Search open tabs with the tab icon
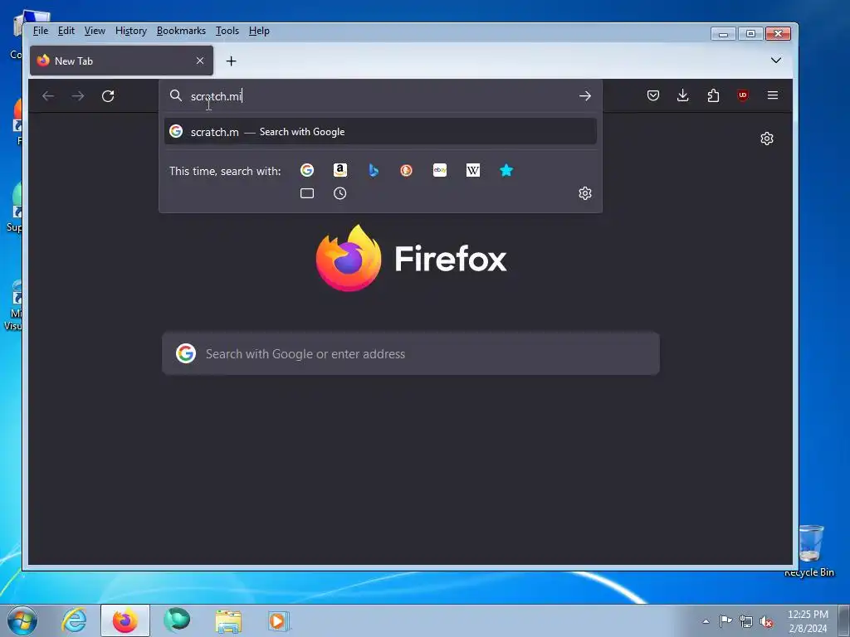The height and width of the screenshot is (637, 850). 307,193
